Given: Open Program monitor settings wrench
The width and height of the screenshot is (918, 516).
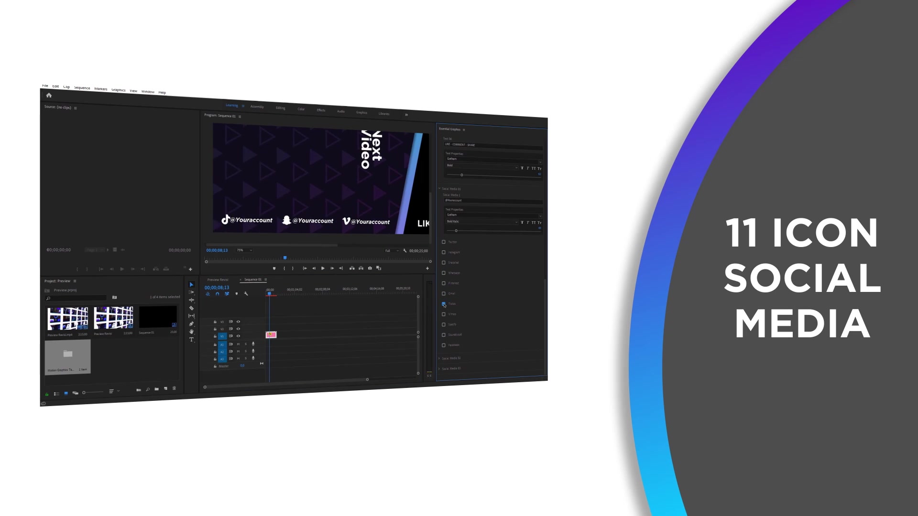Looking at the screenshot, I should click(404, 250).
